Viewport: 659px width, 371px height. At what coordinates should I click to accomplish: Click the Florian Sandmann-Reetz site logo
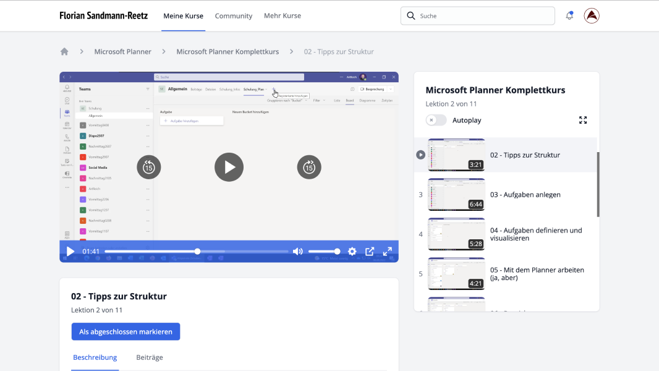pyautogui.click(x=104, y=16)
